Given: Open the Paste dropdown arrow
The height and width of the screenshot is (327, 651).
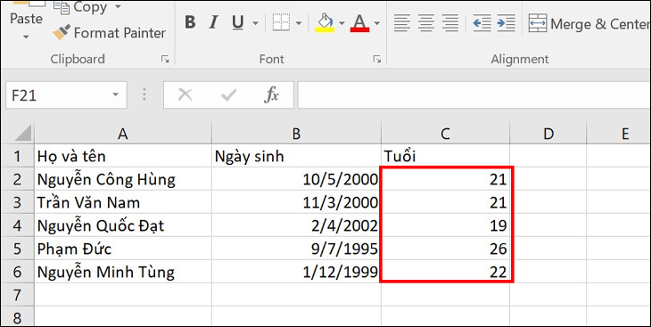Looking at the screenshot, I should pyautogui.click(x=26, y=37).
